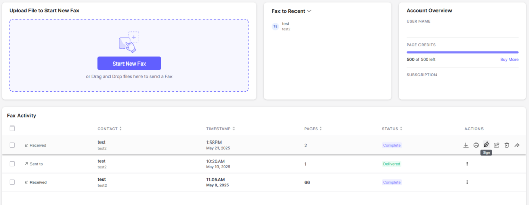
Task: Click the Sign pen icon
Action: pos(486,144)
